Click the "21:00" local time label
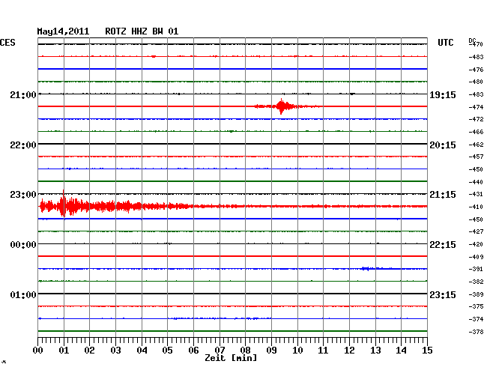487x370 pixels. pos(23,94)
